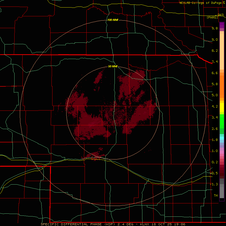This screenshot has width=226, height=226.
Task: Click legend value -0.5
Action: click(214, 173)
